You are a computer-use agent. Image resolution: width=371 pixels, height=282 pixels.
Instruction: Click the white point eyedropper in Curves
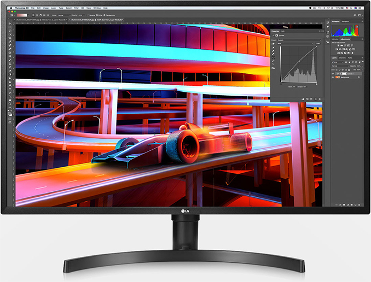[x=273, y=54]
